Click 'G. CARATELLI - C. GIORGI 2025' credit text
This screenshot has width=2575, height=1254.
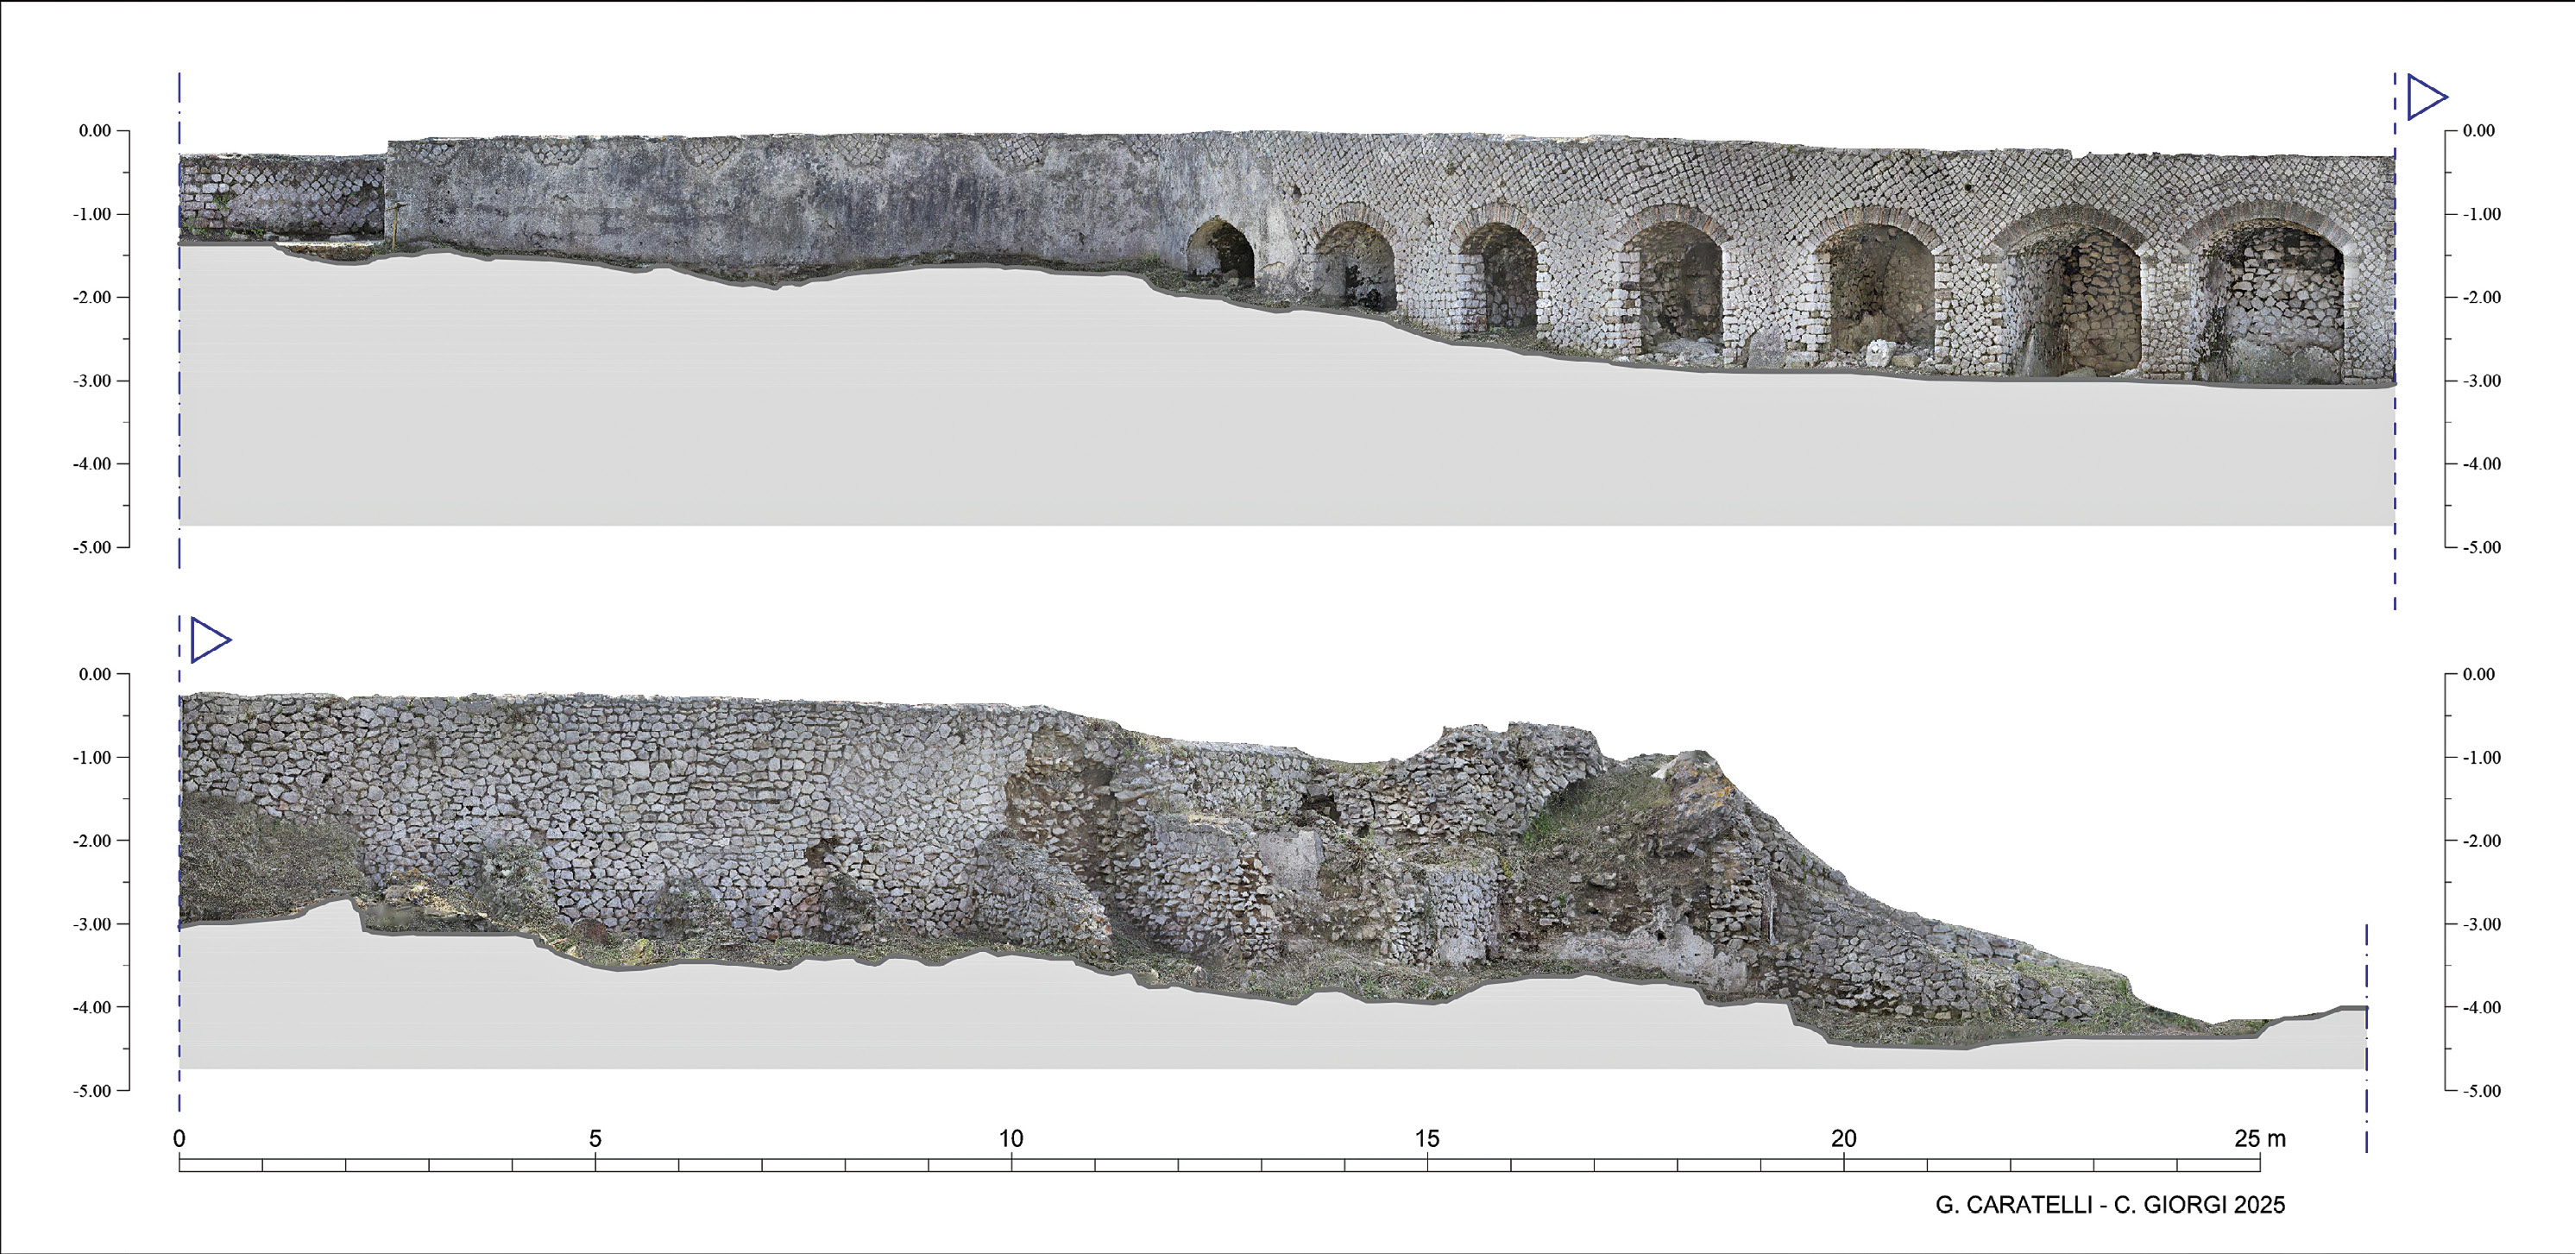2109,1205
